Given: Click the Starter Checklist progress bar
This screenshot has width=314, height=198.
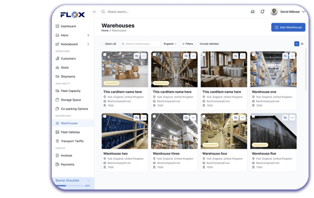Looking at the screenshot, I should 69,186.
